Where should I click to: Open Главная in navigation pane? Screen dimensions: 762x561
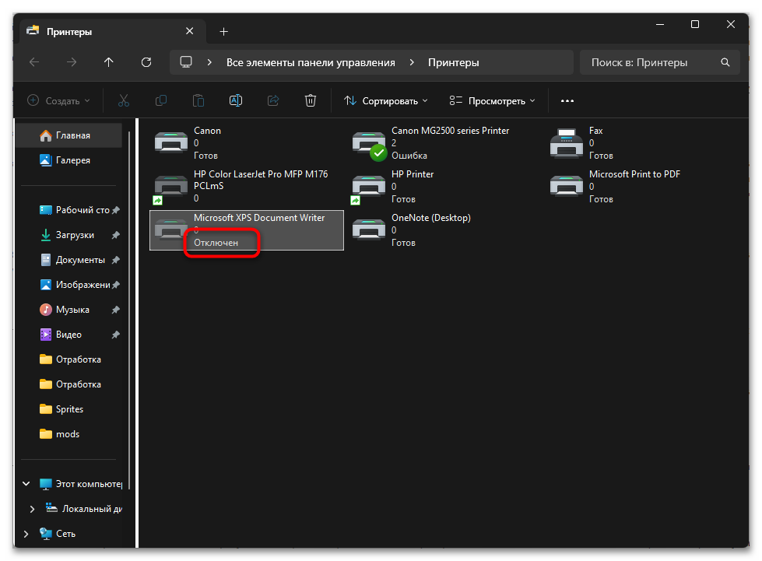[69, 135]
